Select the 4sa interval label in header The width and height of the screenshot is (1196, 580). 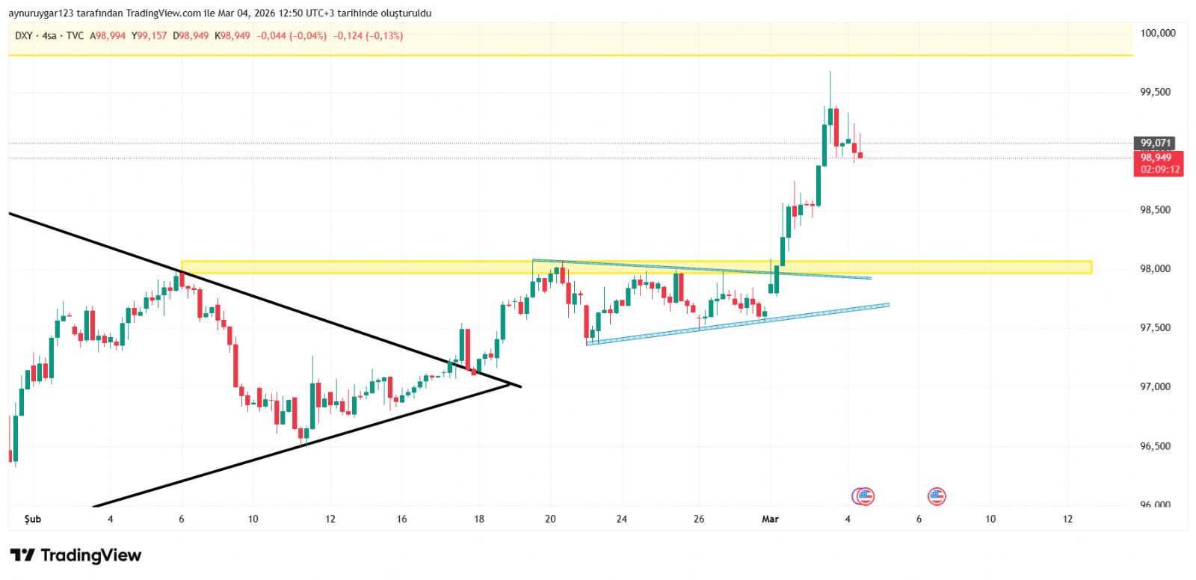click(49, 36)
